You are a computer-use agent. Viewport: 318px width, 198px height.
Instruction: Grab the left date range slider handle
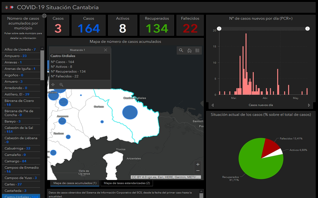pos(219,29)
